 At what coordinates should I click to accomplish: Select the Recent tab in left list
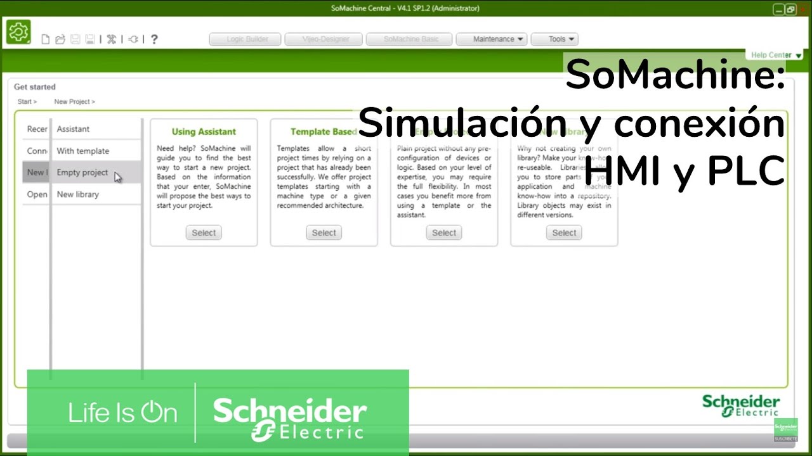(x=37, y=129)
